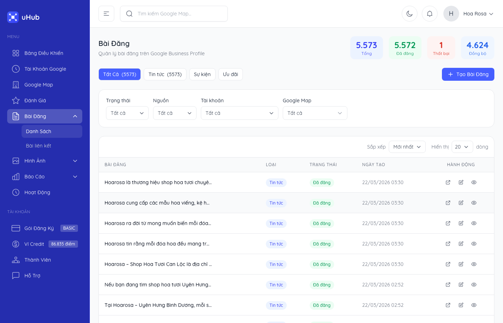Edit the 'Tại Hoarosa – Uyên Hưng' post
503x323 pixels.
(461, 305)
